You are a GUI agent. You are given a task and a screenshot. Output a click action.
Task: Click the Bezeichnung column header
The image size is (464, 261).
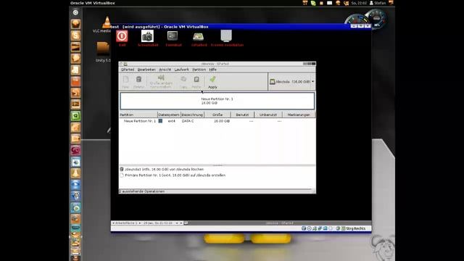pos(192,115)
